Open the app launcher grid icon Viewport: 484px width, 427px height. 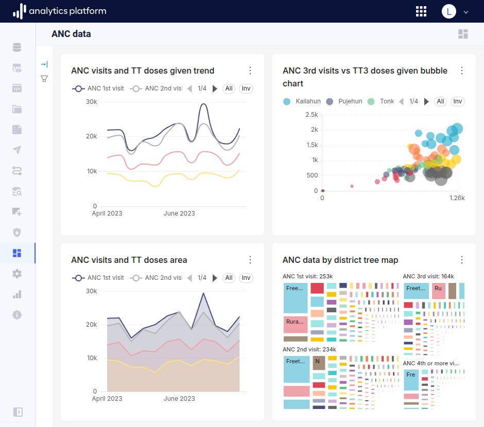click(421, 11)
